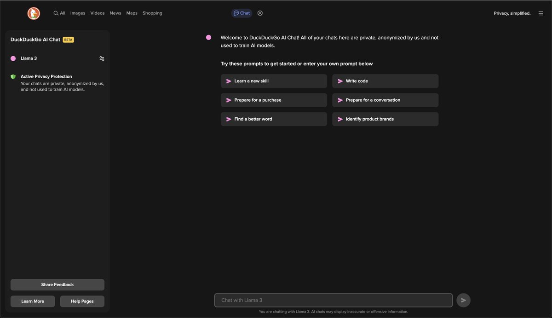Image resolution: width=552 pixels, height=318 pixels.
Task: Select the Chat pill button
Action: click(x=242, y=13)
